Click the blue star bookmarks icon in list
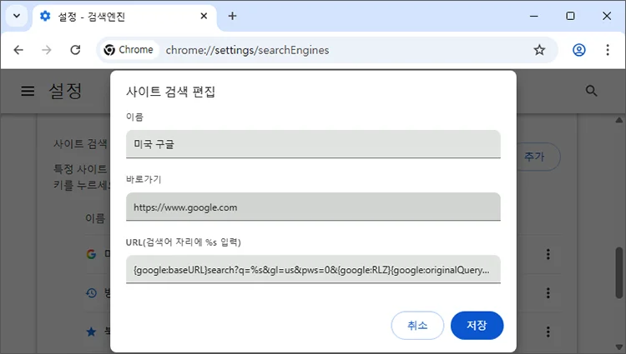 (x=91, y=332)
